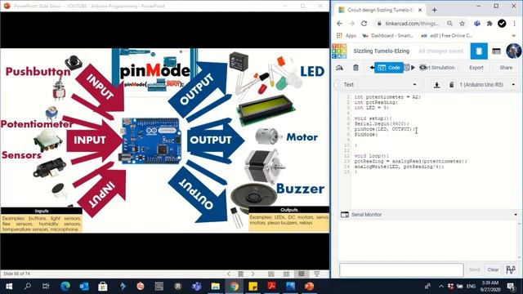Image resolution: width=523 pixels, height=294 pixels.
Task: Open the edX Free Online bookmark
Action: tap(447, 36)
